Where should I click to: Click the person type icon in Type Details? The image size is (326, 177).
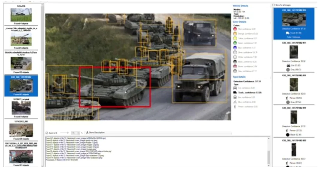click(x=235, y=107)
